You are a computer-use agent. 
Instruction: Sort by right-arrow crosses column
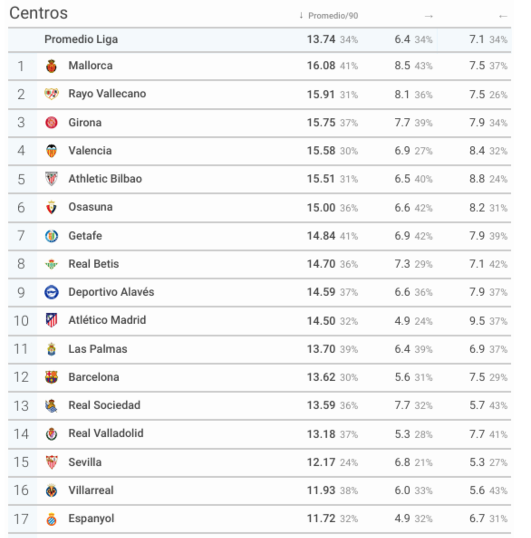428,16
